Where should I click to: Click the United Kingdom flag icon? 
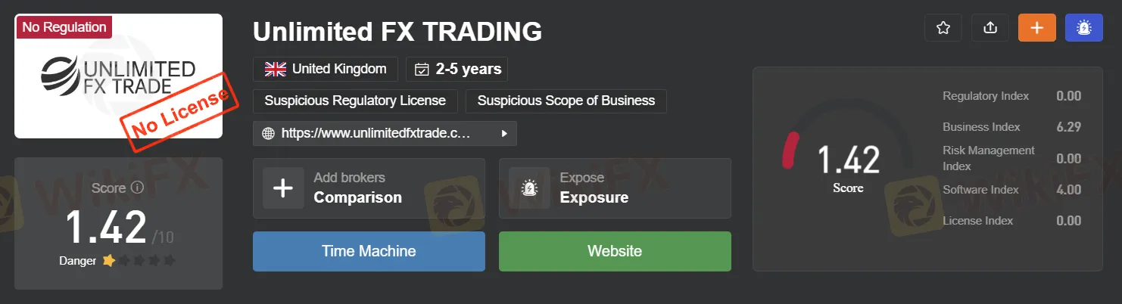275,69
